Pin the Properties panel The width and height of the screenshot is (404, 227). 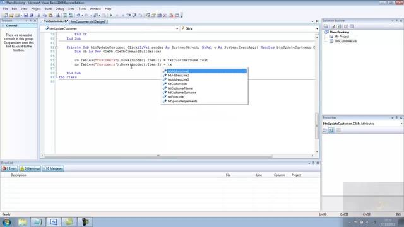tap(396, 118)
